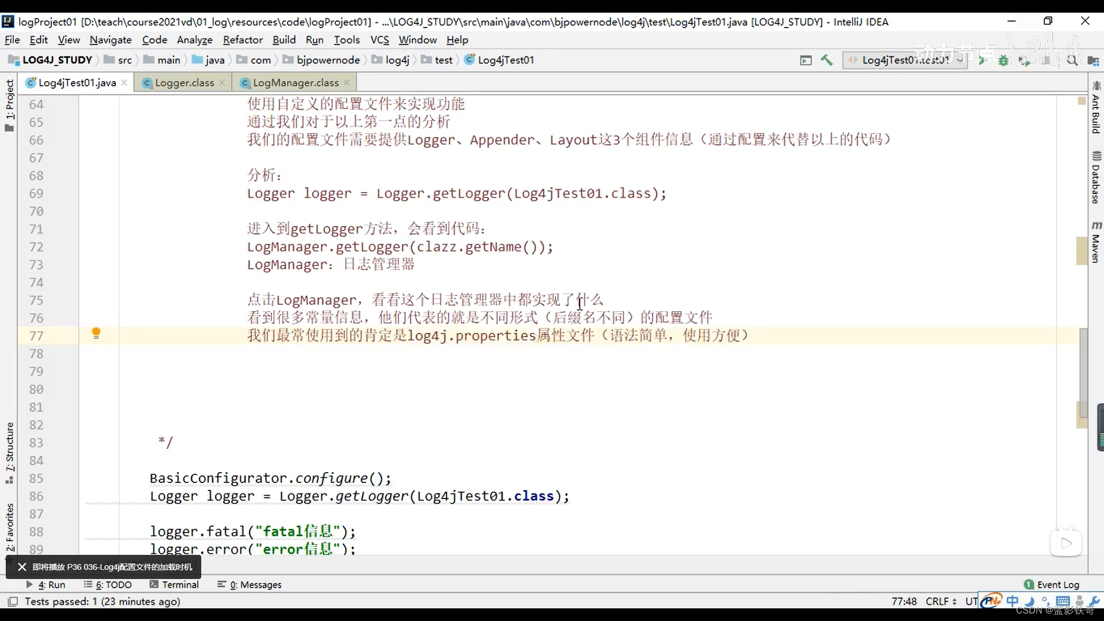
Task: Open IME settings wrench icon
Action: point(1095,601)
